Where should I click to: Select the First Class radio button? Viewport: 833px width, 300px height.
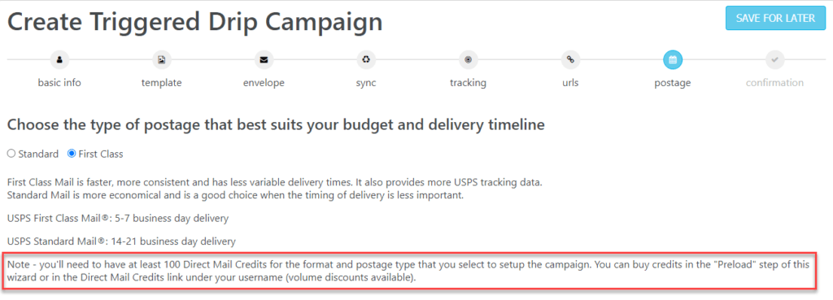pos(72,154)
